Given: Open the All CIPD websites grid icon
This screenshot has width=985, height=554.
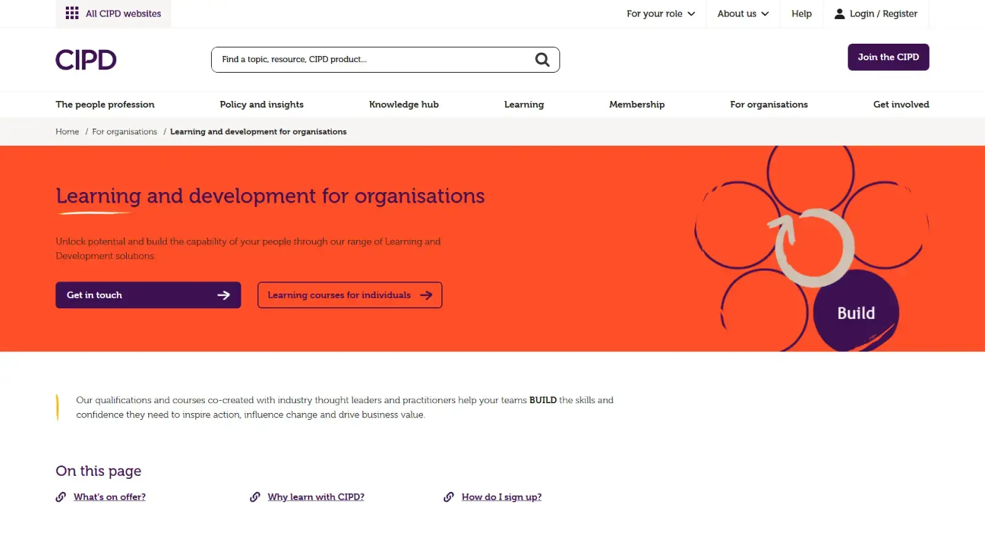Looking at the screenshot, I should tap(72, 14).
